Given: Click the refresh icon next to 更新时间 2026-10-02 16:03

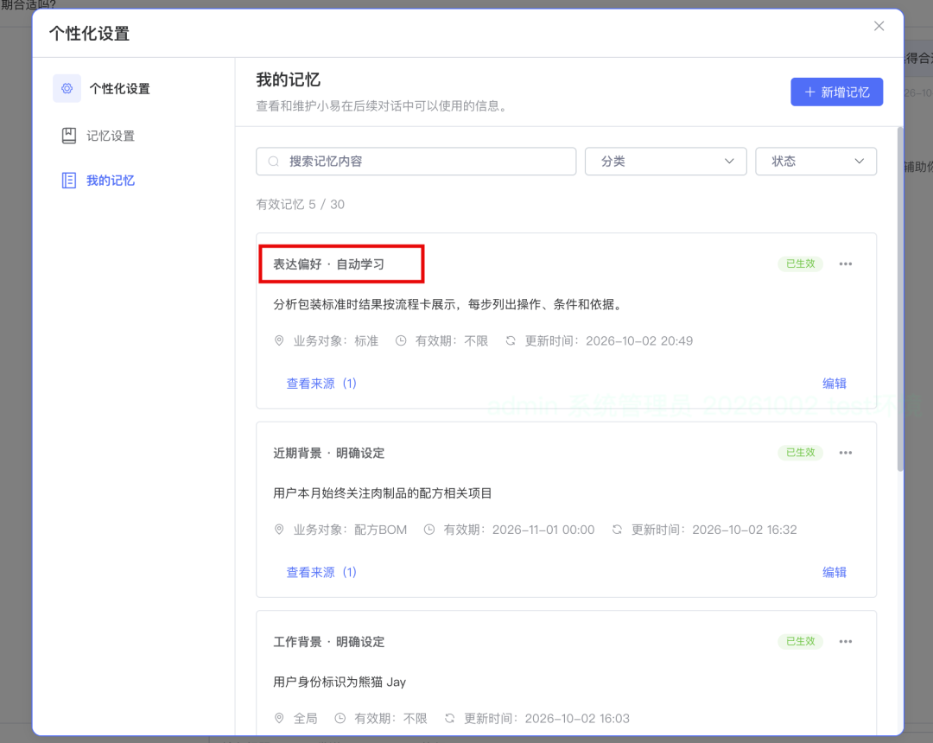Looking at the screenshot, I should pos(450,718).
